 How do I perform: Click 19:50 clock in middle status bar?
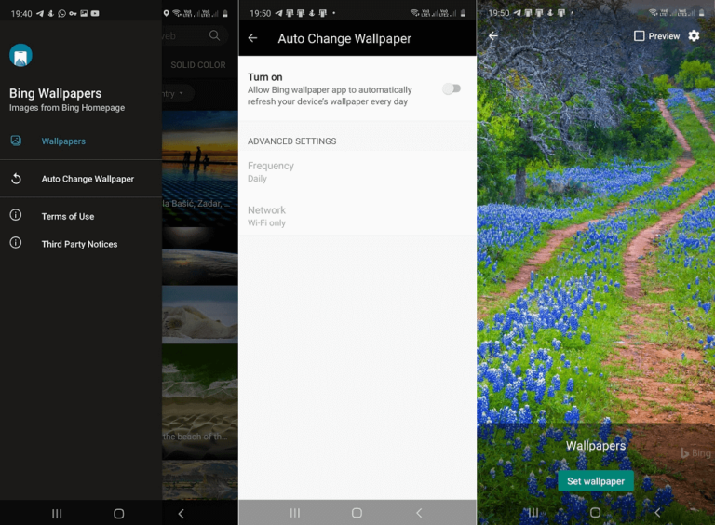[x=260, y=13]
